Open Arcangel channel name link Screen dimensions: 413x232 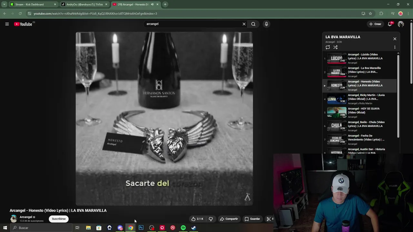[26, 217]
